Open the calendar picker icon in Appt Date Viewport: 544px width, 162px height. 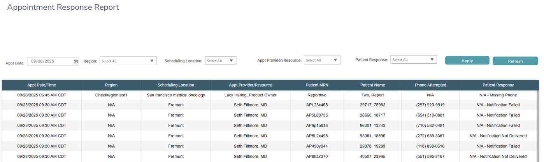[75, 61]
